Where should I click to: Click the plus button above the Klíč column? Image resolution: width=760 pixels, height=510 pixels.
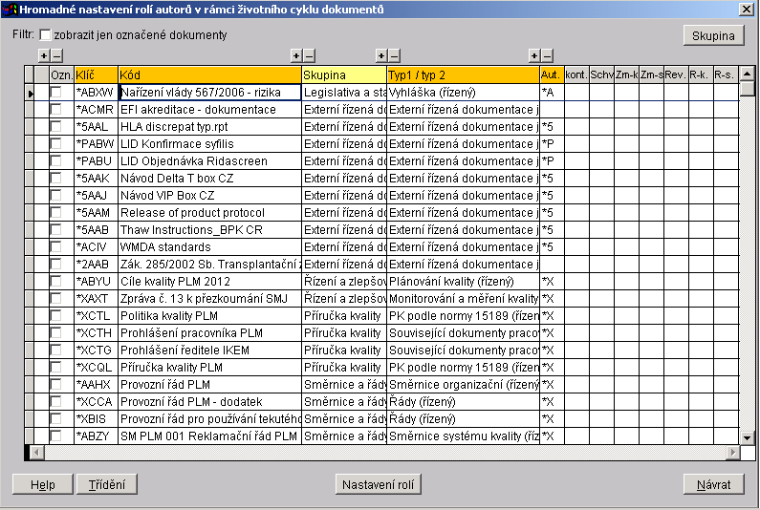point(44,56)
